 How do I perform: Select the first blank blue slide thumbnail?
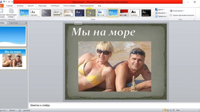point(13,36)
